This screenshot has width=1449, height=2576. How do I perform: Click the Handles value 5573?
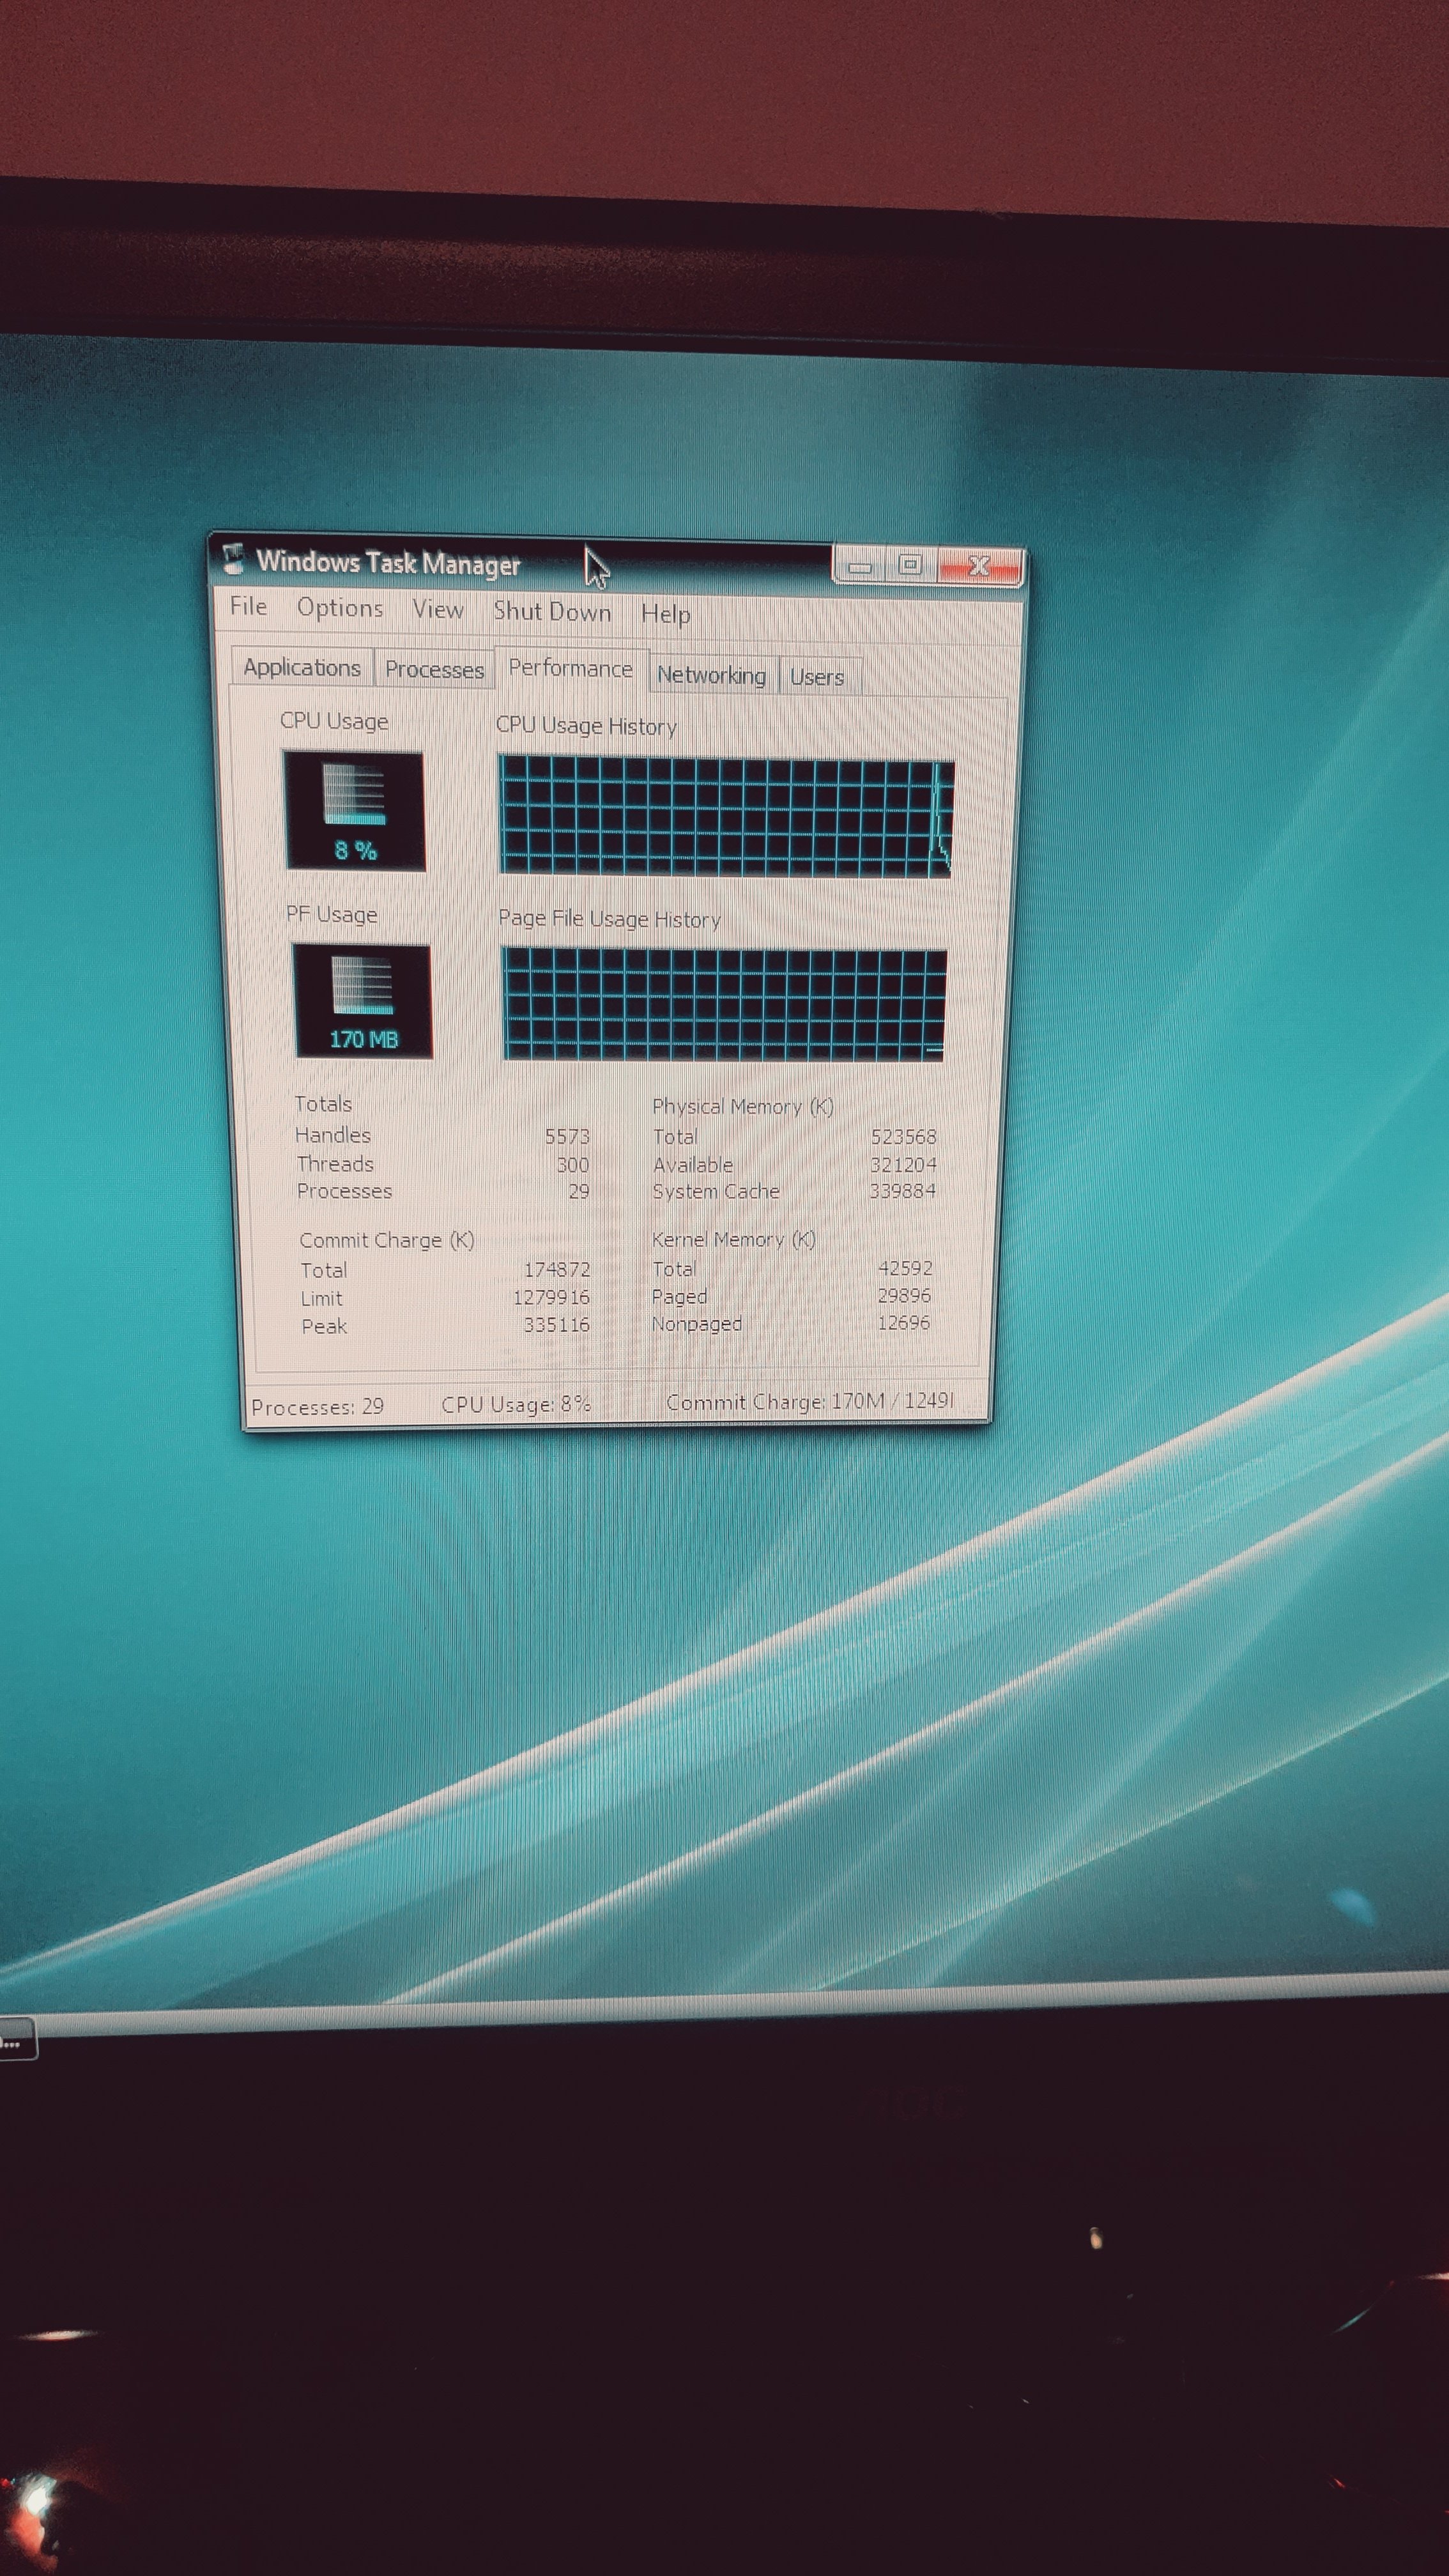point(567,1137)
